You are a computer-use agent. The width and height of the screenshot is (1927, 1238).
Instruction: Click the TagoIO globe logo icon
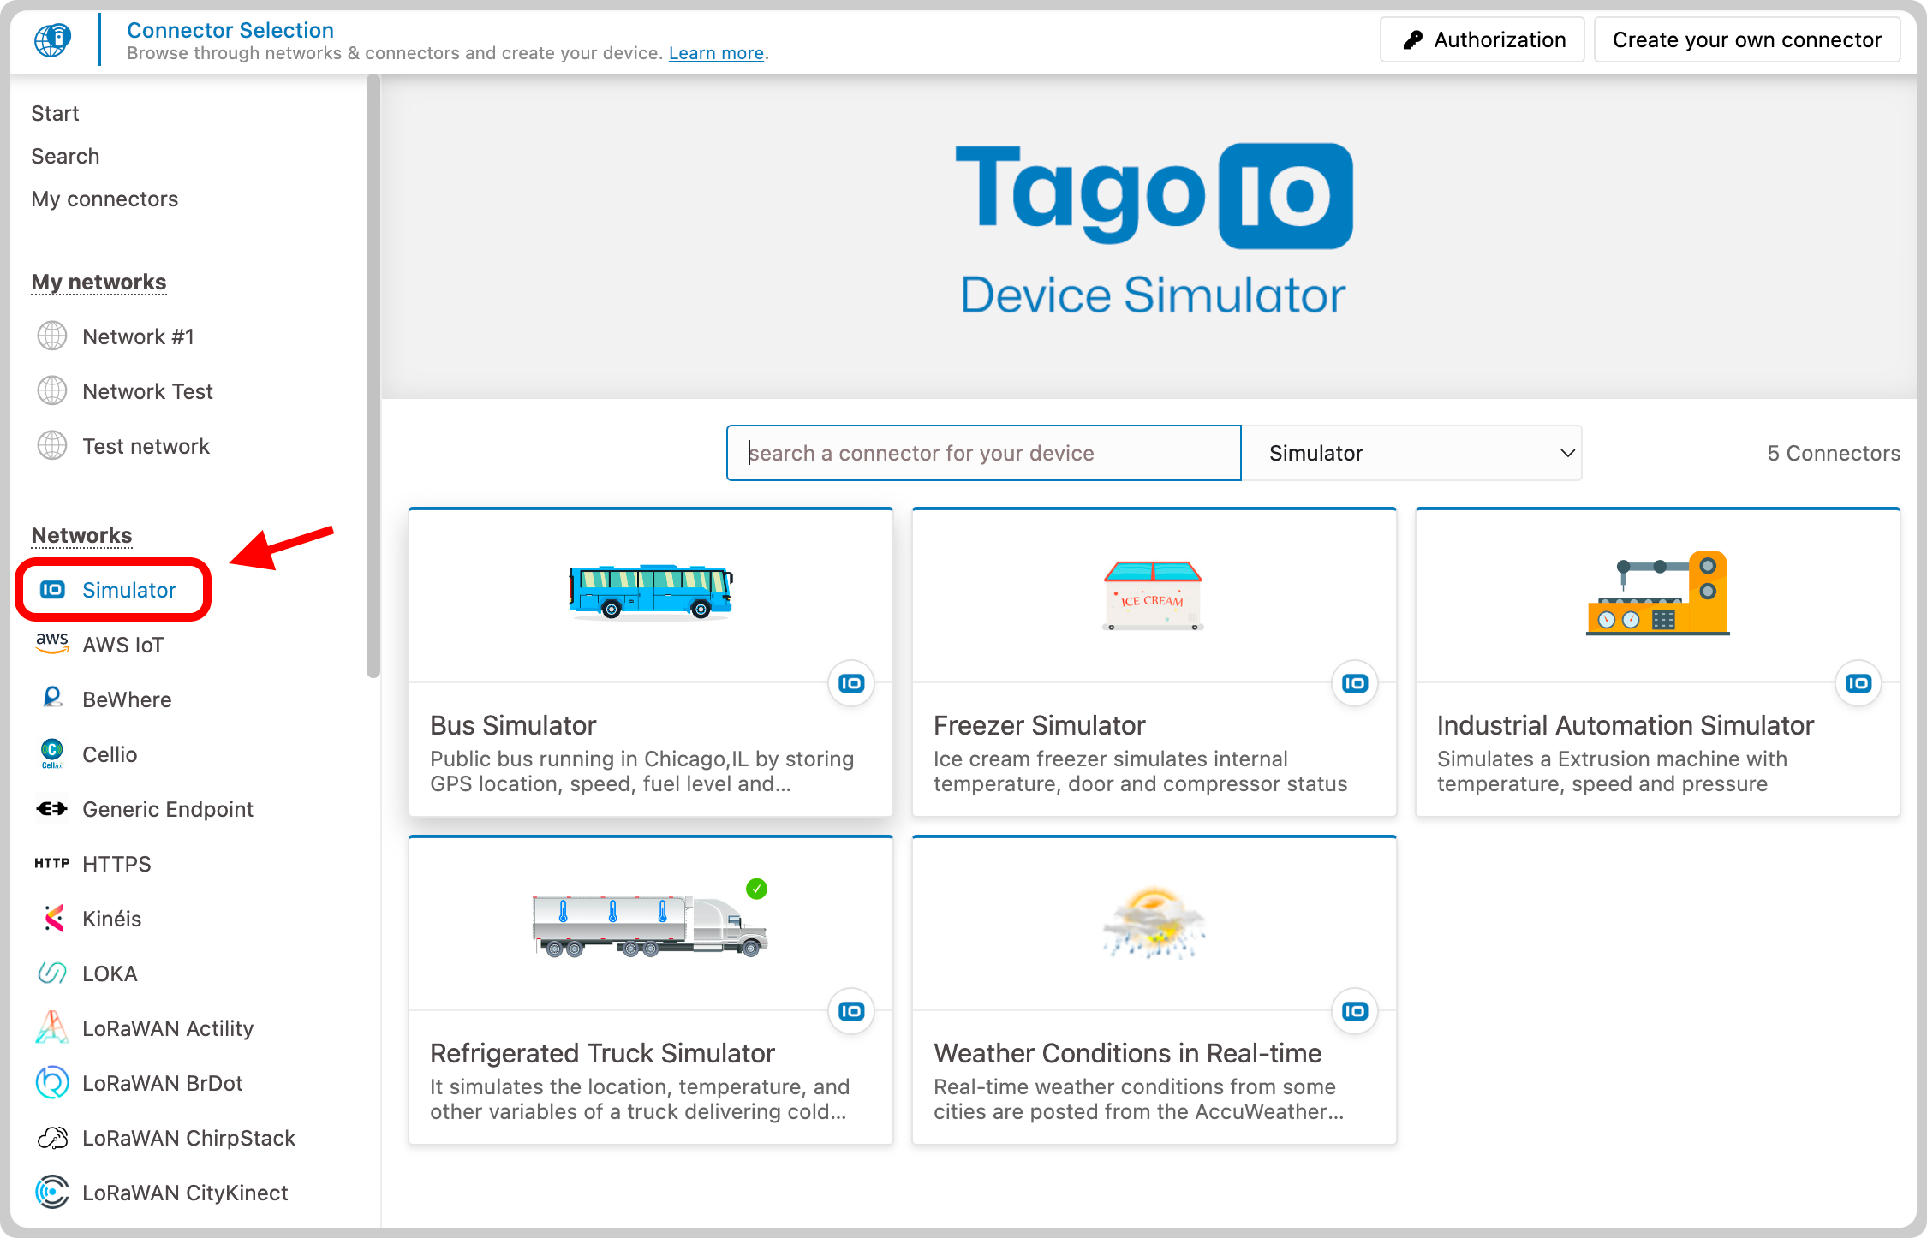tap(52, 39)
